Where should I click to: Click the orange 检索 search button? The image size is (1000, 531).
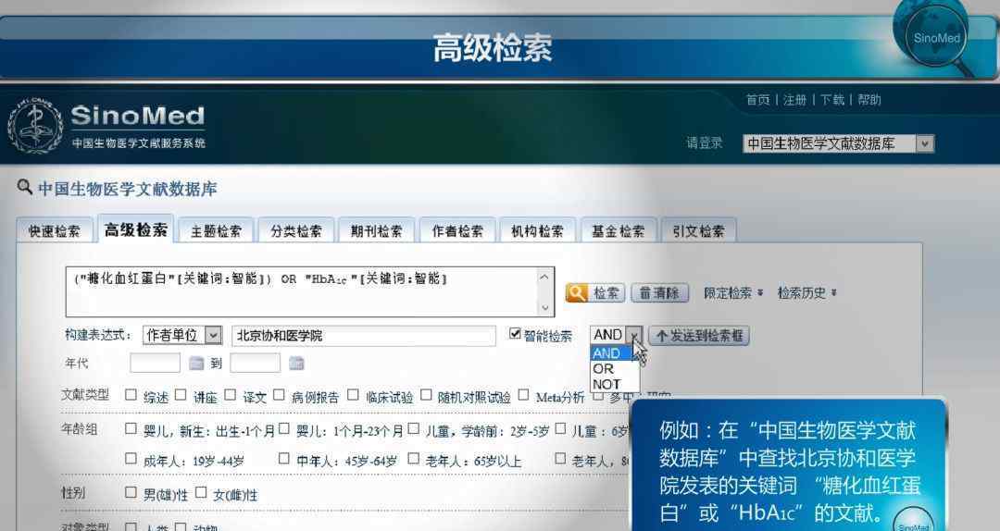(595, 293)
